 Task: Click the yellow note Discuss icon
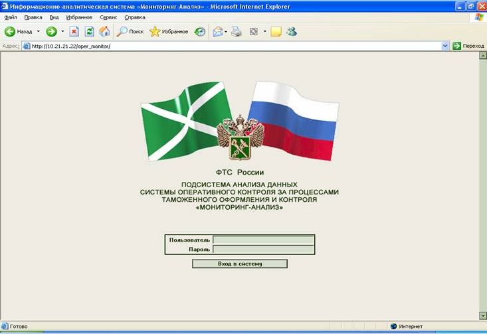(276, 31)
